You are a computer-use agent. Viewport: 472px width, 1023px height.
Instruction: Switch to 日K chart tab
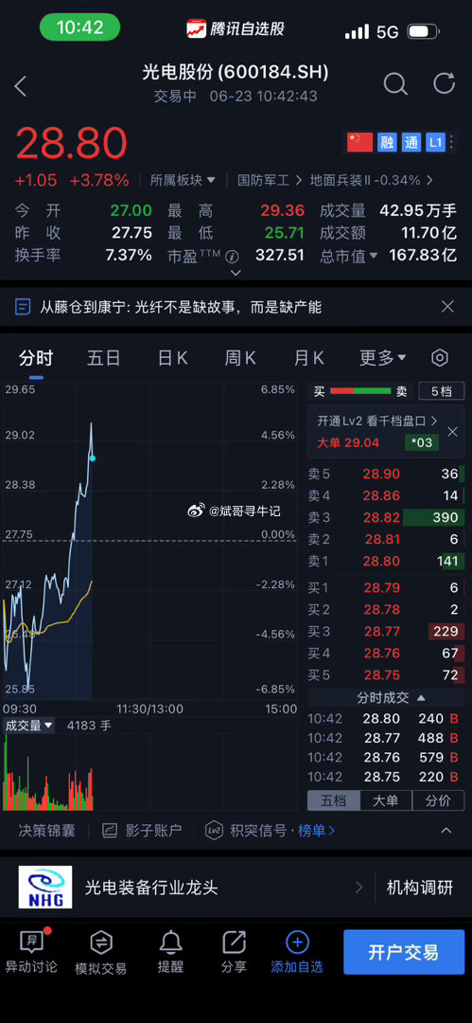pyautogui.click(x=173, y=357)
